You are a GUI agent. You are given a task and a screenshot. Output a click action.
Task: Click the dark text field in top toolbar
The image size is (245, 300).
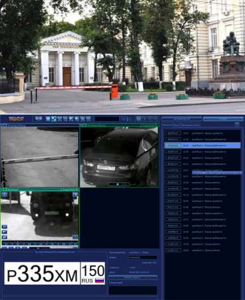(107, 119)
